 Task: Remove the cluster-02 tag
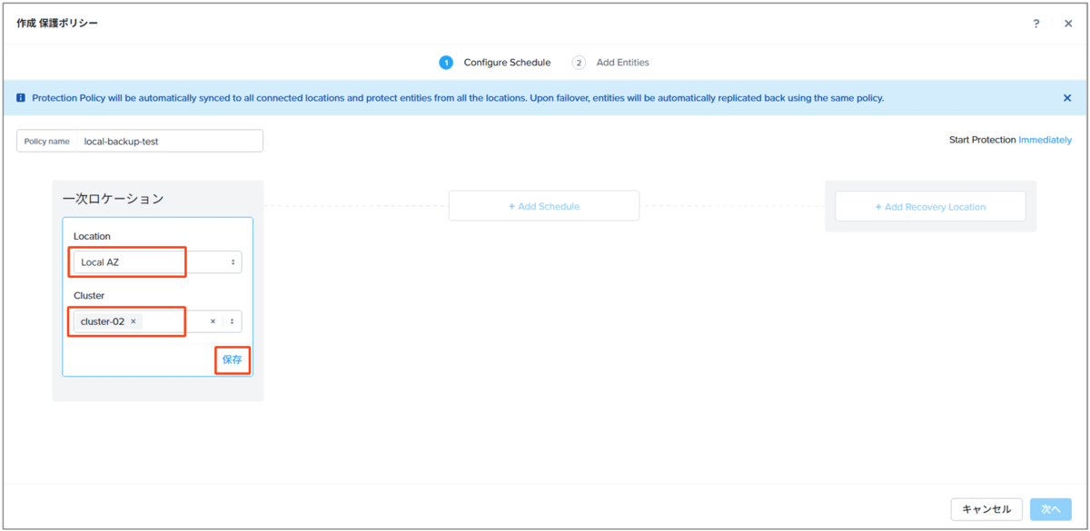point(134,321)
